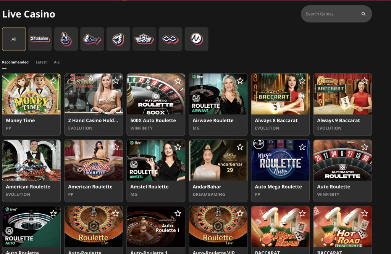Screen dimensions: 391x254
Task: Toggle the favorite star on AndarBahar
Action: click(x=240, y=147)
